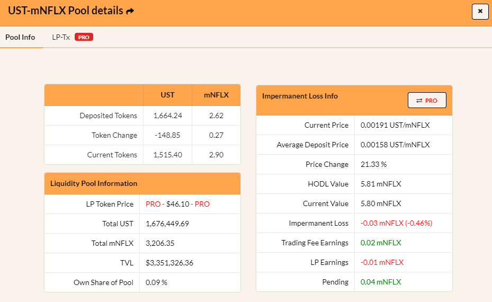Click the Current Value label
Viewport: 492px width, 302px height.
326,203
